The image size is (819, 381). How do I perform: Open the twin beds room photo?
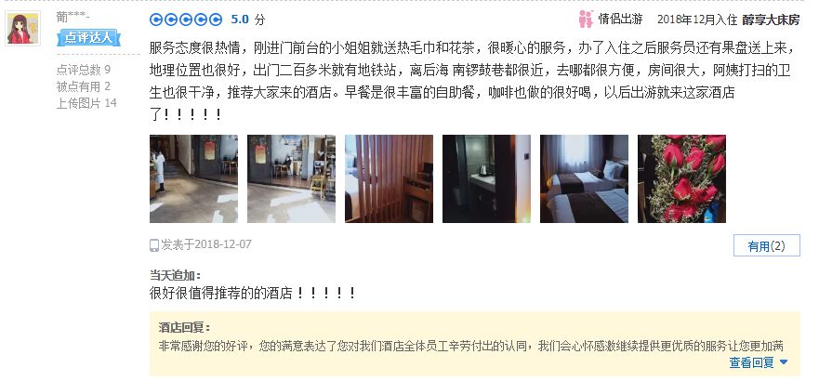(585, 179)
